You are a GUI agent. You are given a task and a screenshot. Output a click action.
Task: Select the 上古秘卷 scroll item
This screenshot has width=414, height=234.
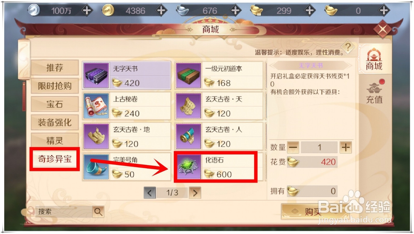[127, 106]
